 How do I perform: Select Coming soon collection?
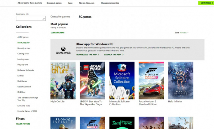[23, 54]
